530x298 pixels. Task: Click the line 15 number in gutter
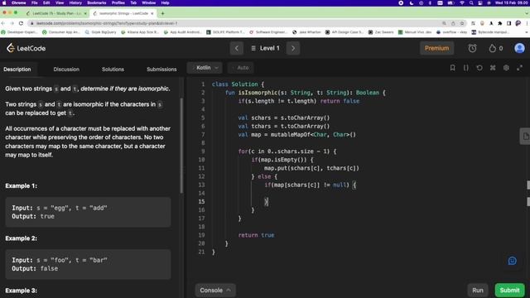click(201, 202)
